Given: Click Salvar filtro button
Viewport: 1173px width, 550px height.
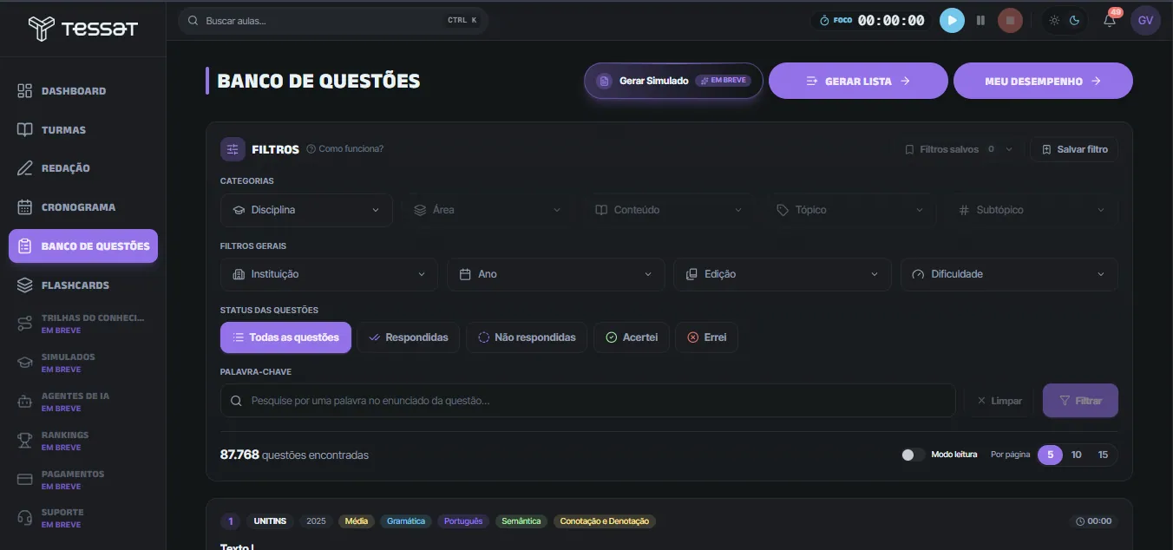Looking at the screenshot, I should [1074, 149].
